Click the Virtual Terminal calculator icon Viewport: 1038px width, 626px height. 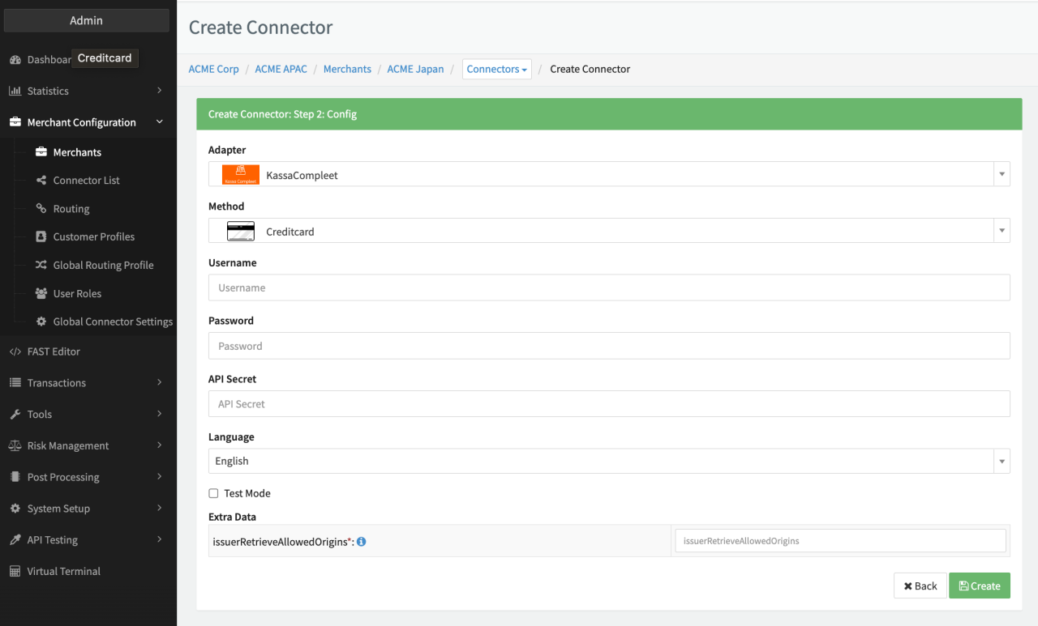(x=15, y=571)
